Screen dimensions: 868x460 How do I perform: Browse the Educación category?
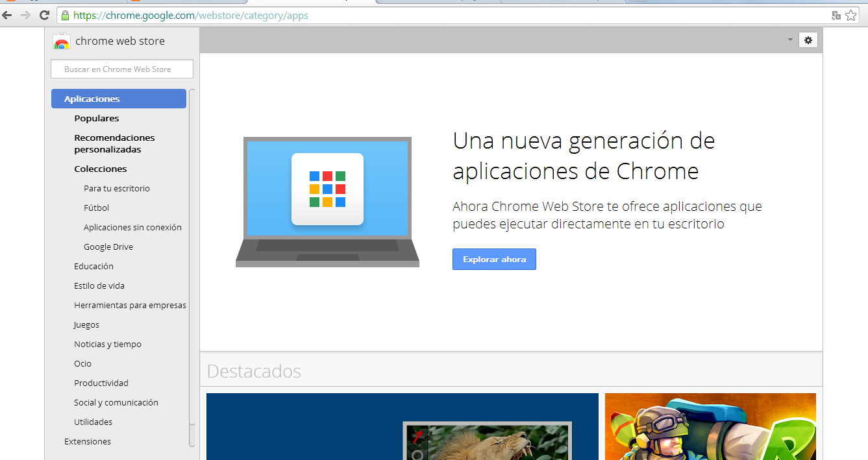[x=93, y=266]
